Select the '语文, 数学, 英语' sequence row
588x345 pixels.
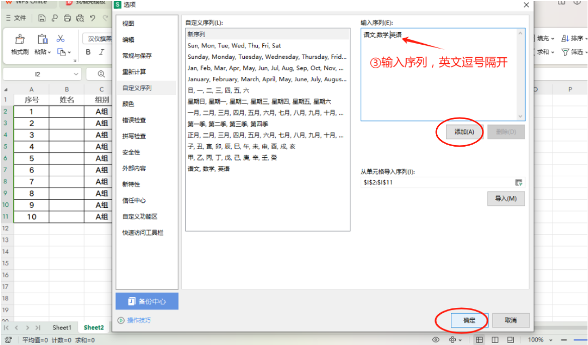[268, 169]
